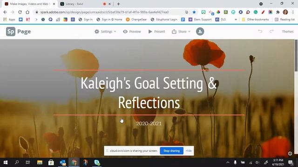Click the info icon on photo
Screen dimensions: 298x167
coord(290,154)
